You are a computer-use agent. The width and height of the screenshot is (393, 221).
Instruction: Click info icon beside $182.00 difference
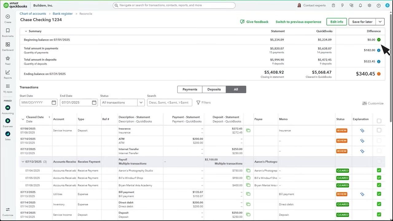(379, 50)
